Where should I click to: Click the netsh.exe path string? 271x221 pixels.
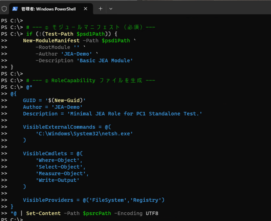click(x=84, y=133)
